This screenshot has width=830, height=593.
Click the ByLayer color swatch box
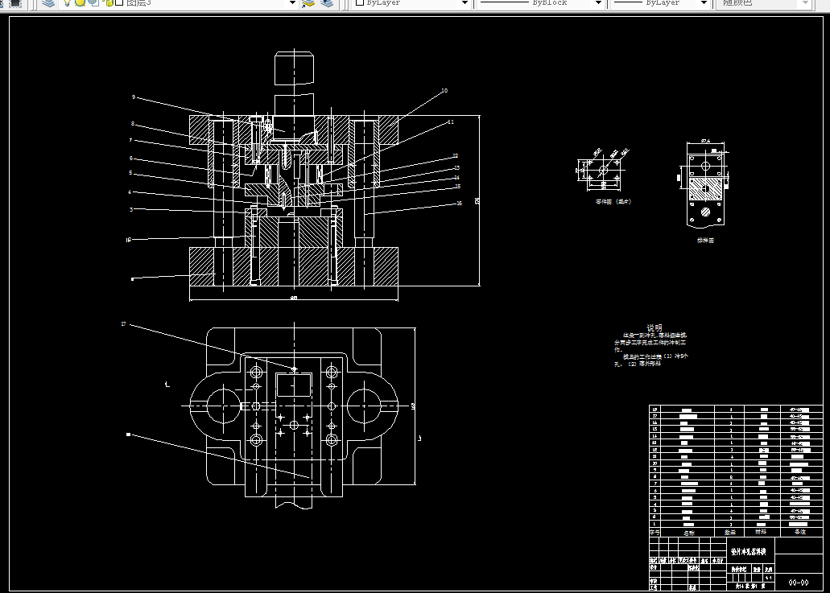pos(360,2)
